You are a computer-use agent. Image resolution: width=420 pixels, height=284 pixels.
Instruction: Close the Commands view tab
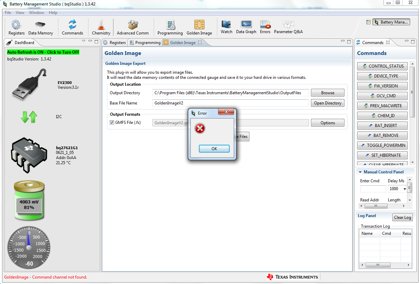388,42
